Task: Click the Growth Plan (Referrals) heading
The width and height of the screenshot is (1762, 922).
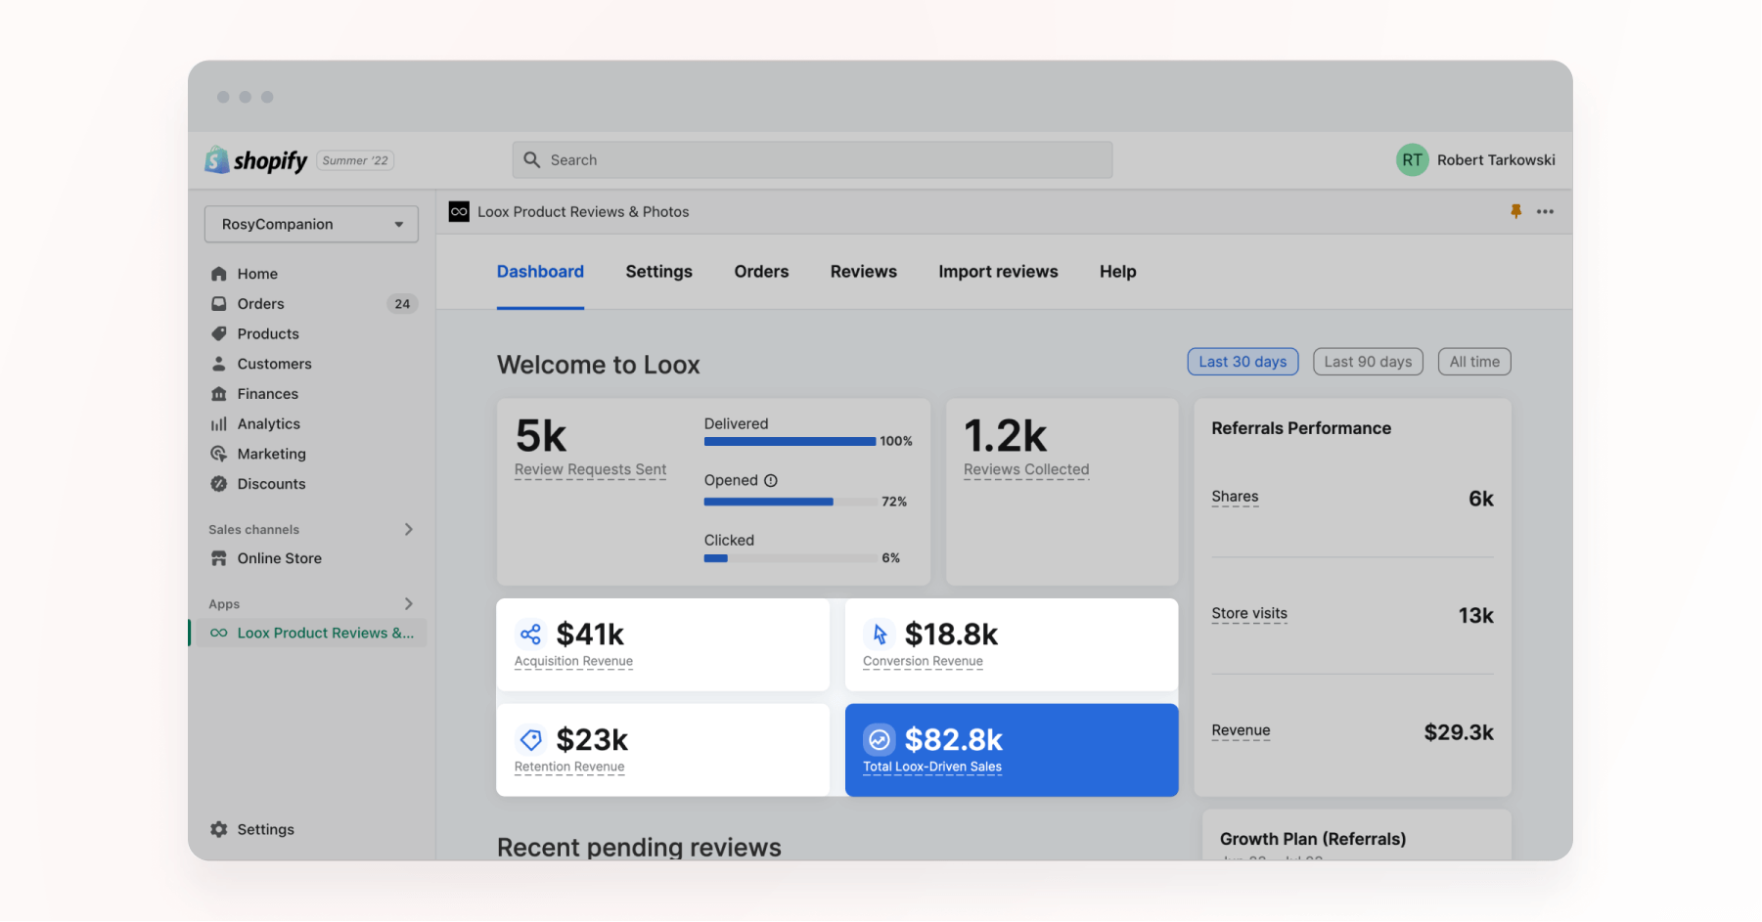Action: (1313, 839)
